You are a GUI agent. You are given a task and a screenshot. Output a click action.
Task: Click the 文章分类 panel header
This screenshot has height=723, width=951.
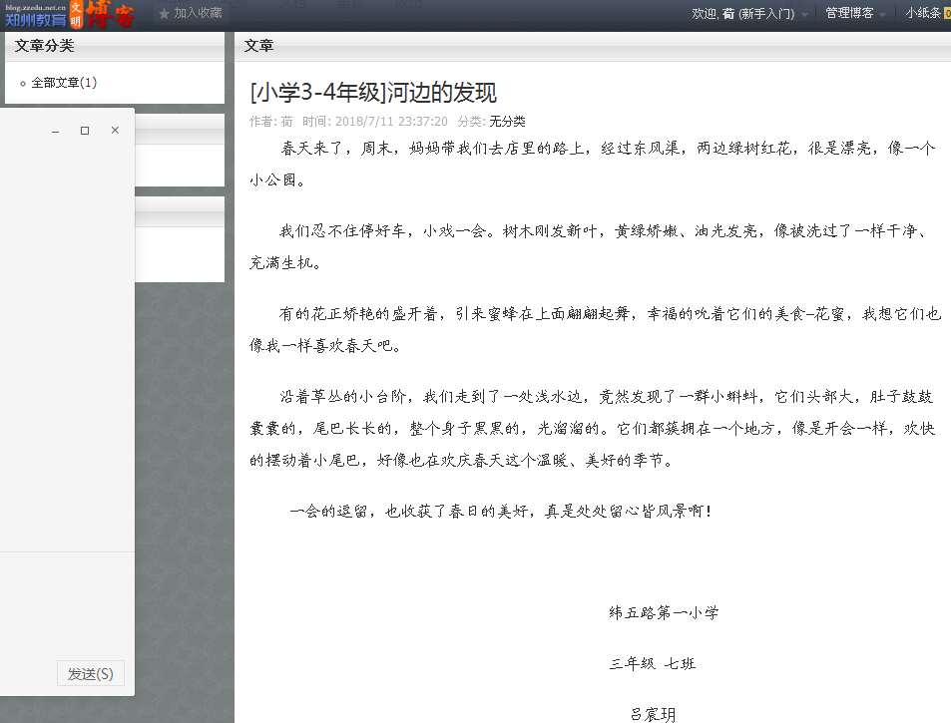45,46
